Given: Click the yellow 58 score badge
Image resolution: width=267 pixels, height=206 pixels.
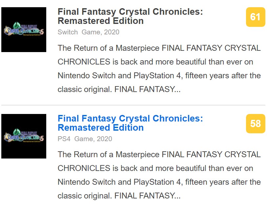Looking at the screenshot, I should tap(255, 123).
